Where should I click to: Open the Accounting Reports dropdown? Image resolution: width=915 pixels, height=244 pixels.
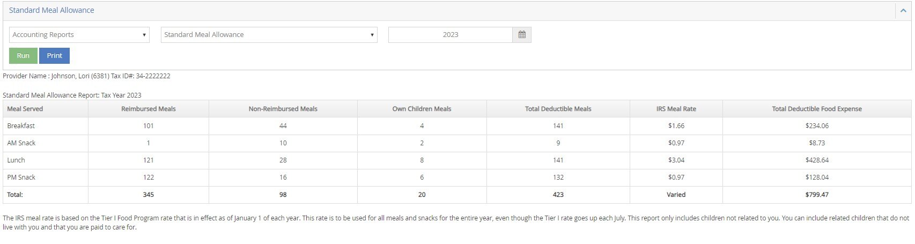pyautogui.click(x=79, y=35)
